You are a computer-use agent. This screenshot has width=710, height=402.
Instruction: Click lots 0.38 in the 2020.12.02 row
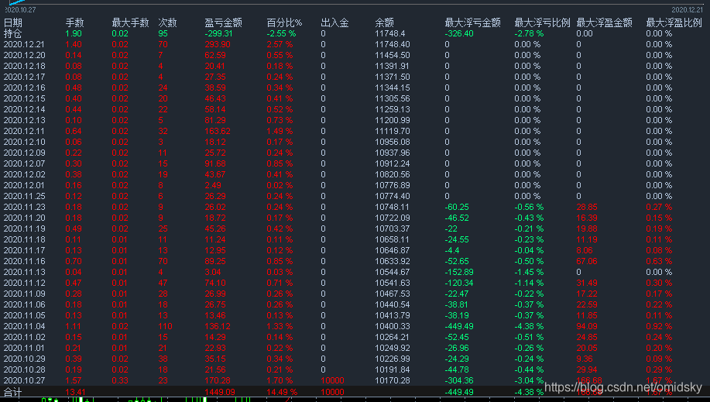[x=74, y=174]
